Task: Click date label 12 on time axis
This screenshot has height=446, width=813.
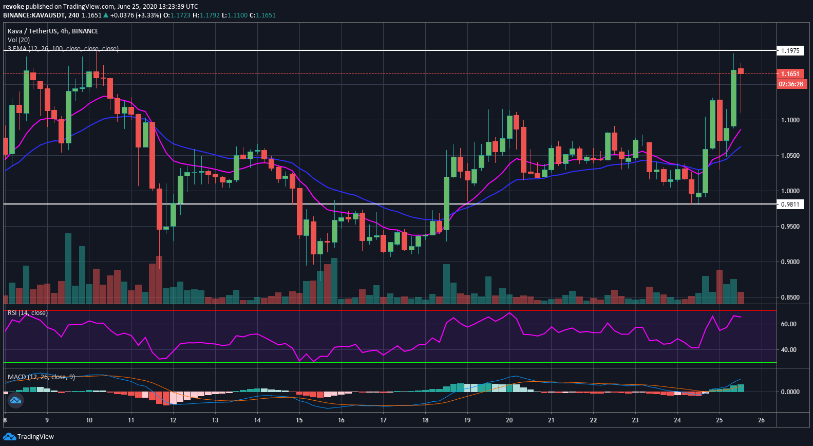Action: point(173,420)
